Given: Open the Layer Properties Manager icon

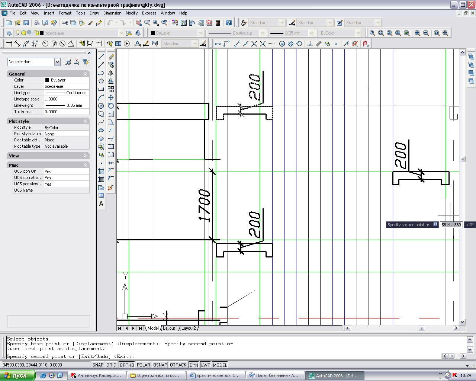Looking at the screenshot, I should pyautogui.click(x=9, y=33).
